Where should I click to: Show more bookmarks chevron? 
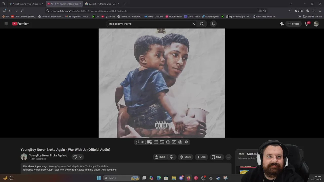pyautogui.click(x=300, y=17)
